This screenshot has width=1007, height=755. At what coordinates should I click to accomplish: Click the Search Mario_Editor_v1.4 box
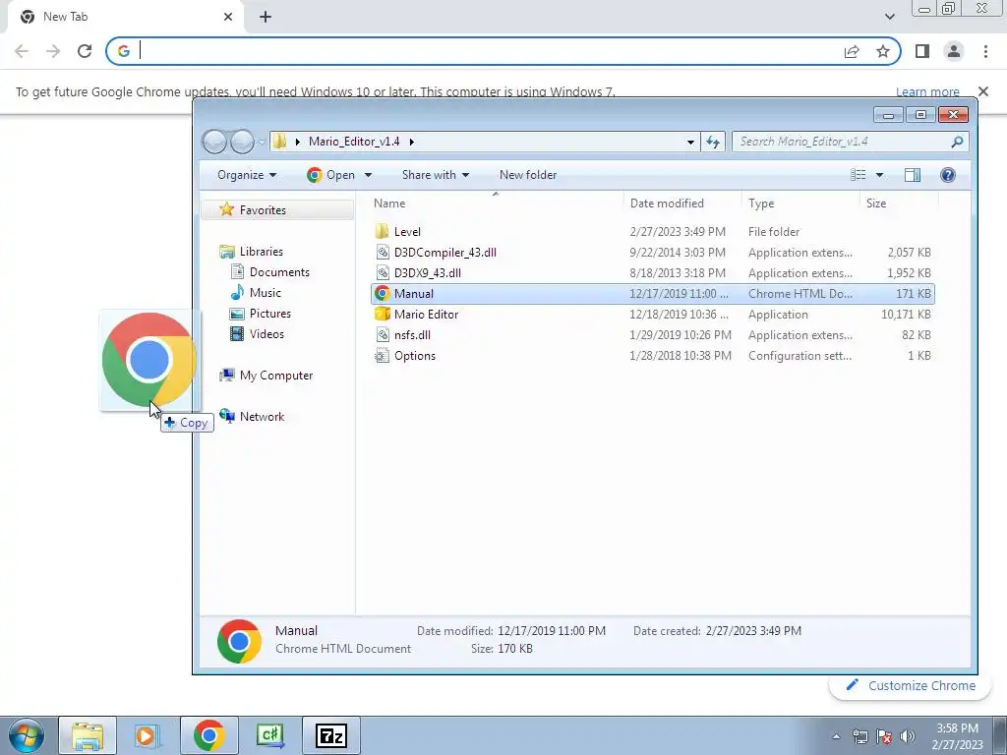851,142
